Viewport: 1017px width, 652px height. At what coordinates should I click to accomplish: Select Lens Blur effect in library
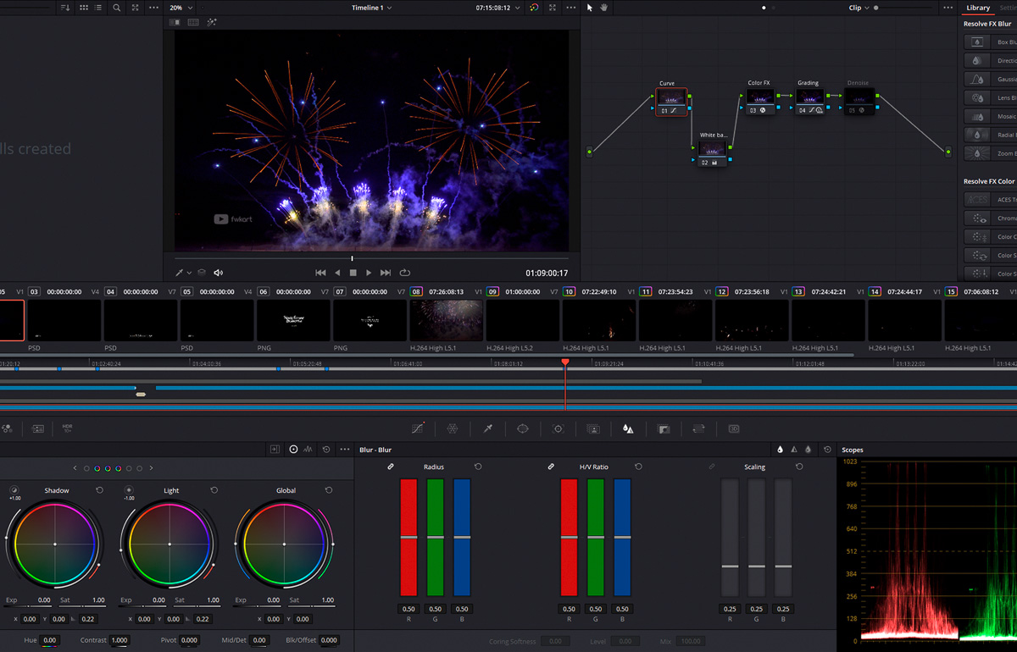(x=990, y=98)
